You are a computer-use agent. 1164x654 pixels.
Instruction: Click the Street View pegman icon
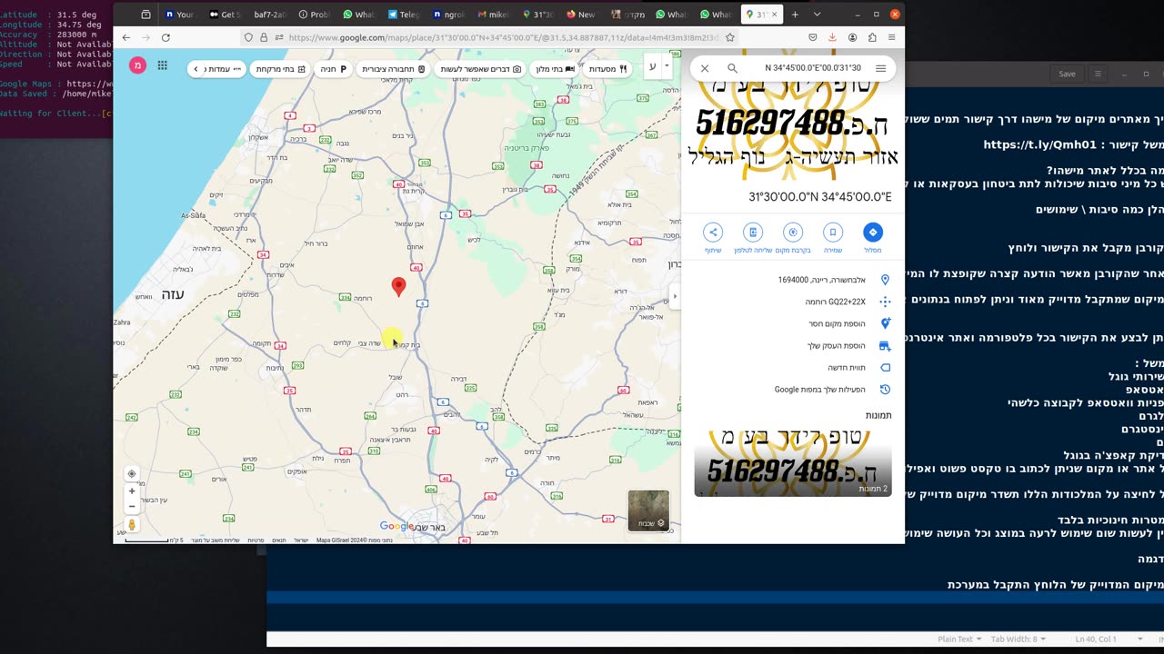[132, 525]
